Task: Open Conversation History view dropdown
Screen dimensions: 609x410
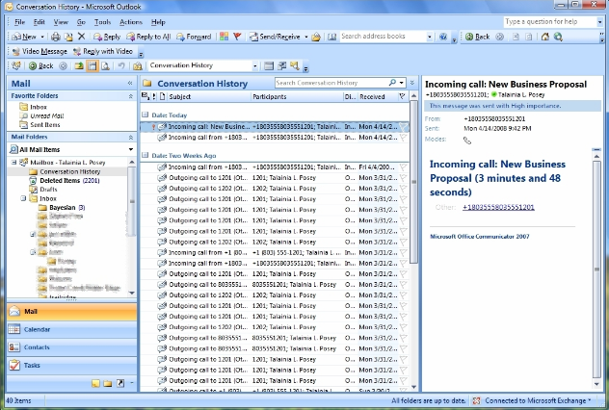Action: click(x=254, y=66)
